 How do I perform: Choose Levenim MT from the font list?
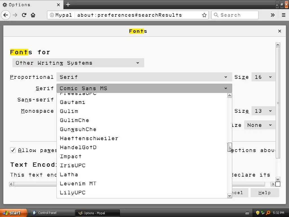pos(142,184)
